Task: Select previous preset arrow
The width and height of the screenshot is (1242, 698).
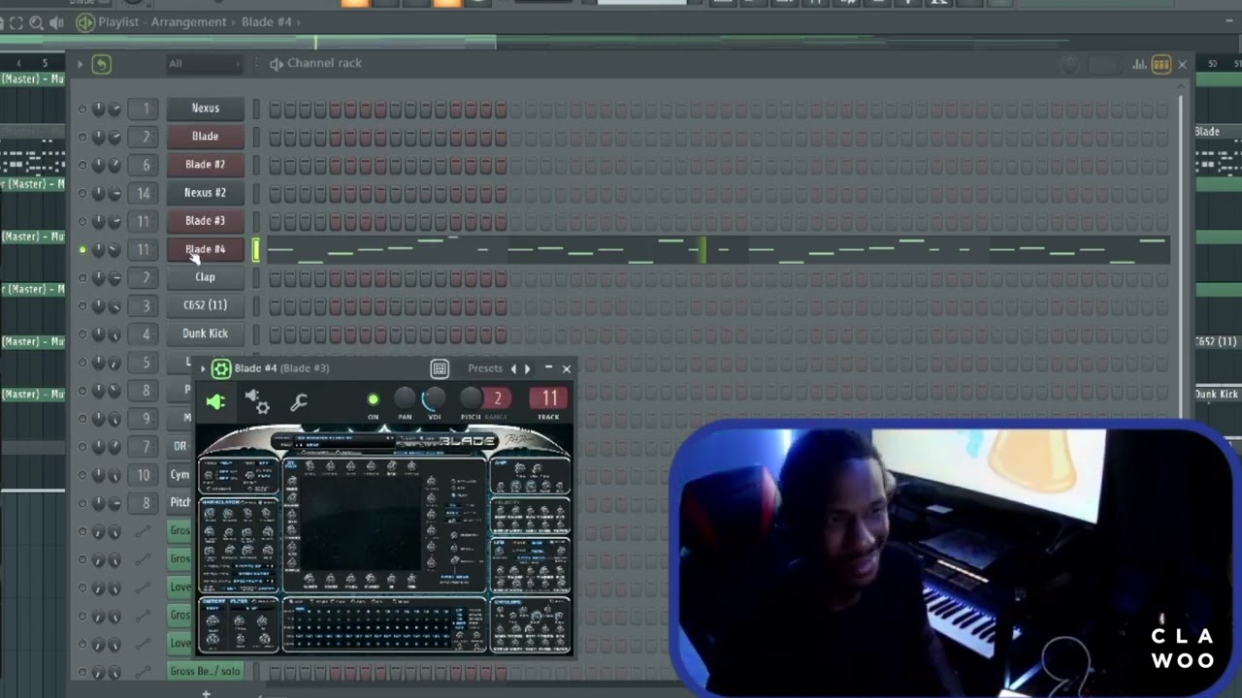Action: 514,368
